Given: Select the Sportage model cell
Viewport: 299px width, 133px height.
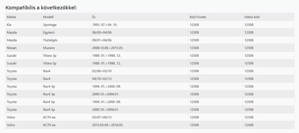Looking at the screenshot, I should pos(50,25).
